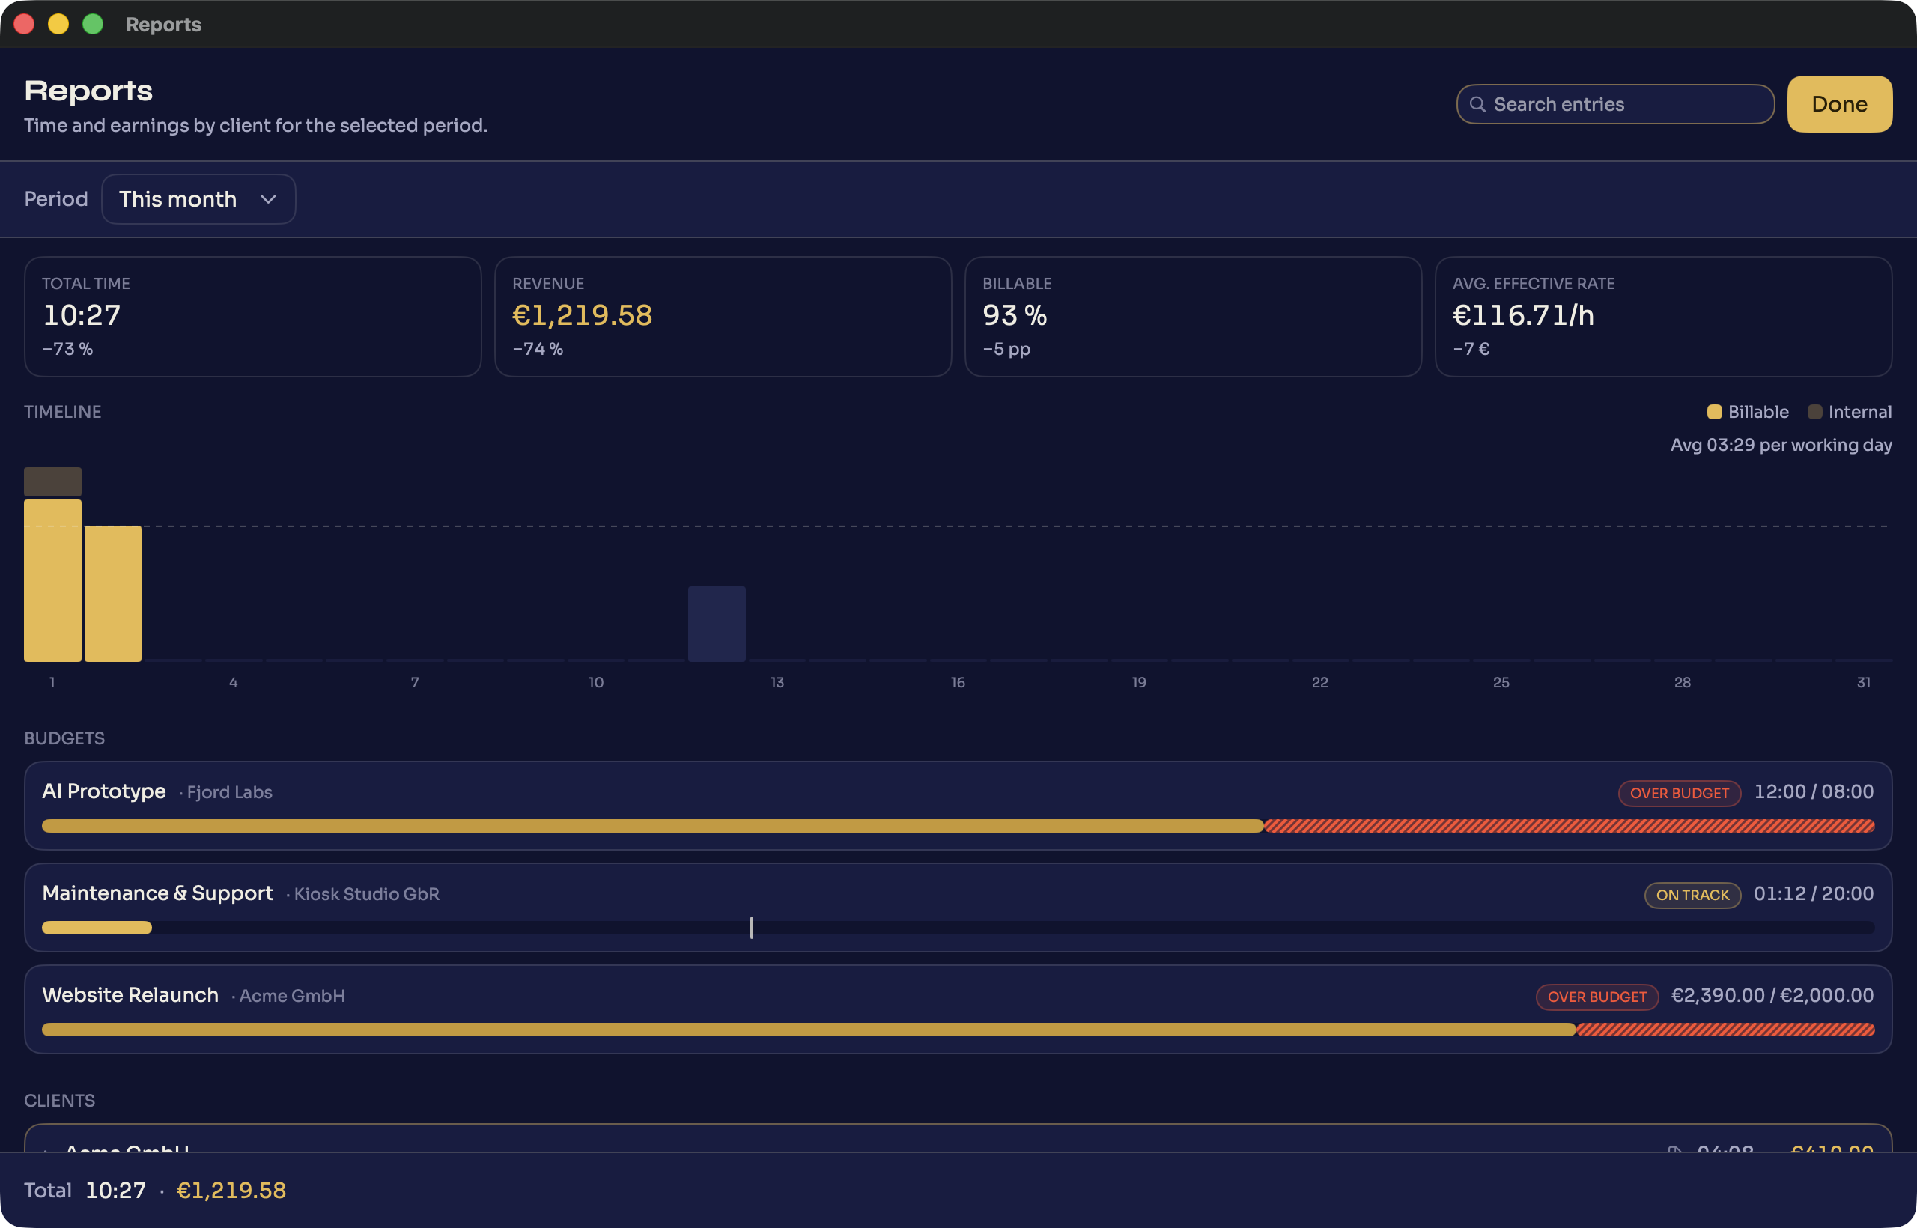
Task: Click the day 1 internal dark bar segment
Action: point(52,481)
